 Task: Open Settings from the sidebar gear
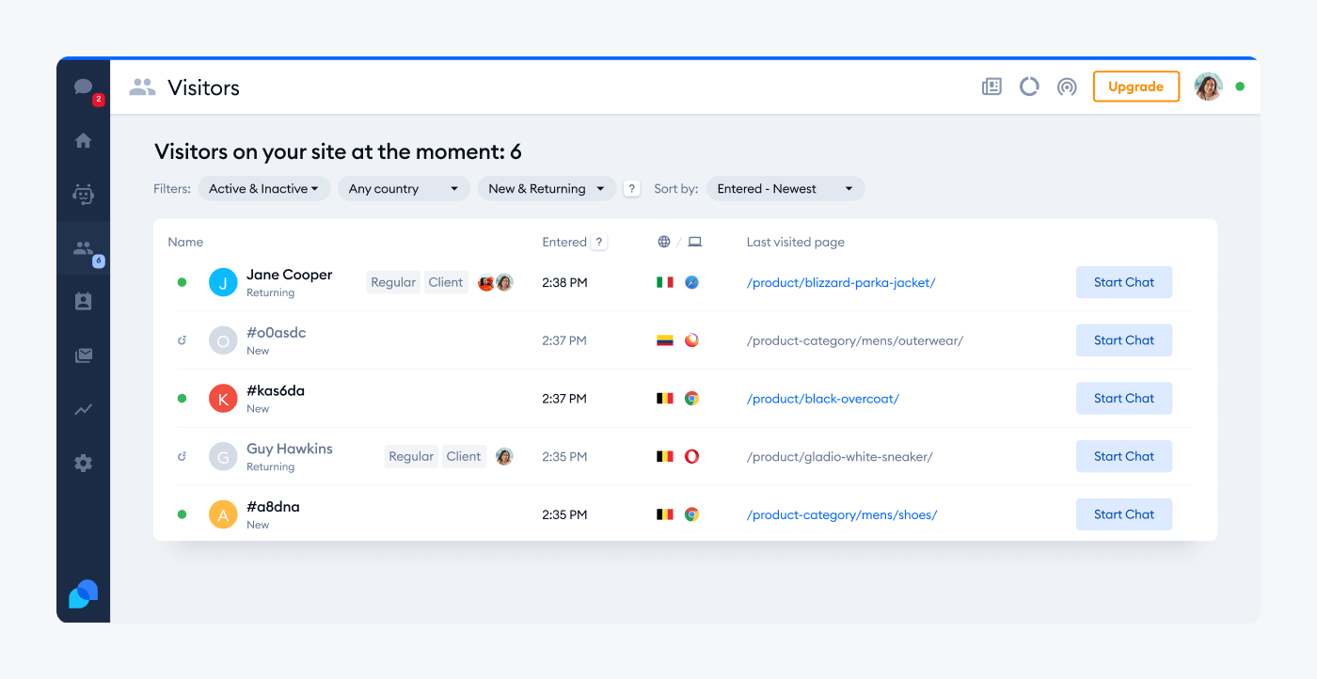point(84,463)
